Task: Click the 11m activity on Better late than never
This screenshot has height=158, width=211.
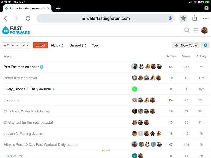Action: pos(201,78)
